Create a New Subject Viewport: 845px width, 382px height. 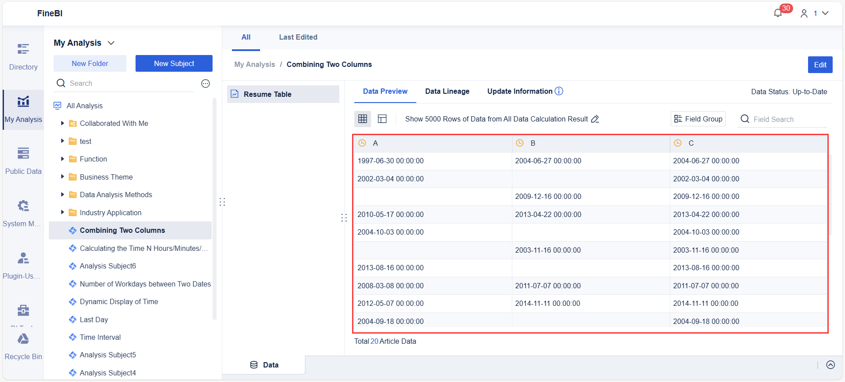click(x=174, y=63)
